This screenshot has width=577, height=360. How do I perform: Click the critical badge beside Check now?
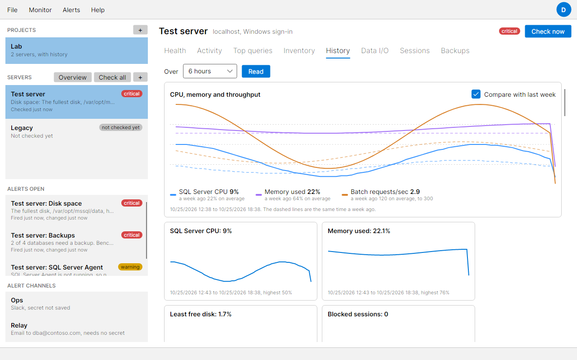pos(509,31)
